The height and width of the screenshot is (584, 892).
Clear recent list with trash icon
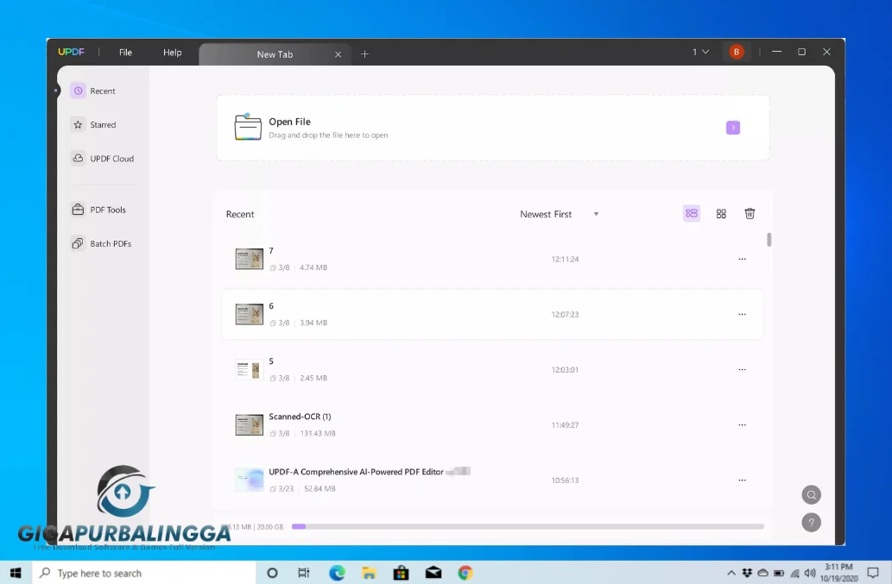750,214
